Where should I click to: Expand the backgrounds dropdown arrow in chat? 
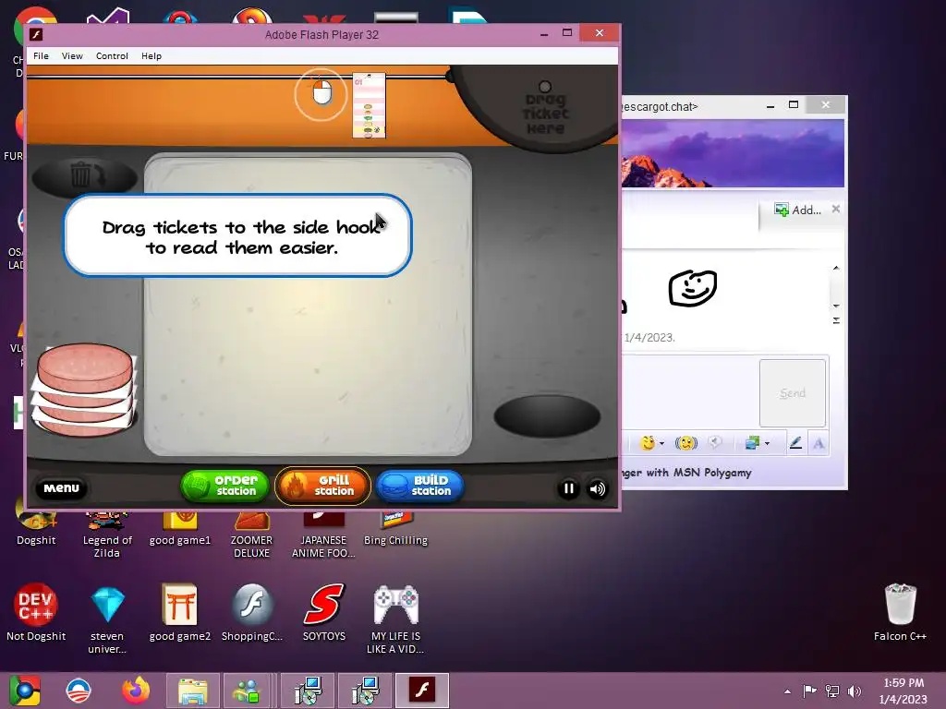point(767,444)
